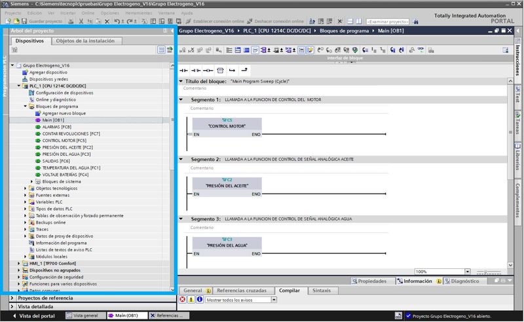Collapse the Bloques de programa folder
524x322 pixels.
click(25, 106)
